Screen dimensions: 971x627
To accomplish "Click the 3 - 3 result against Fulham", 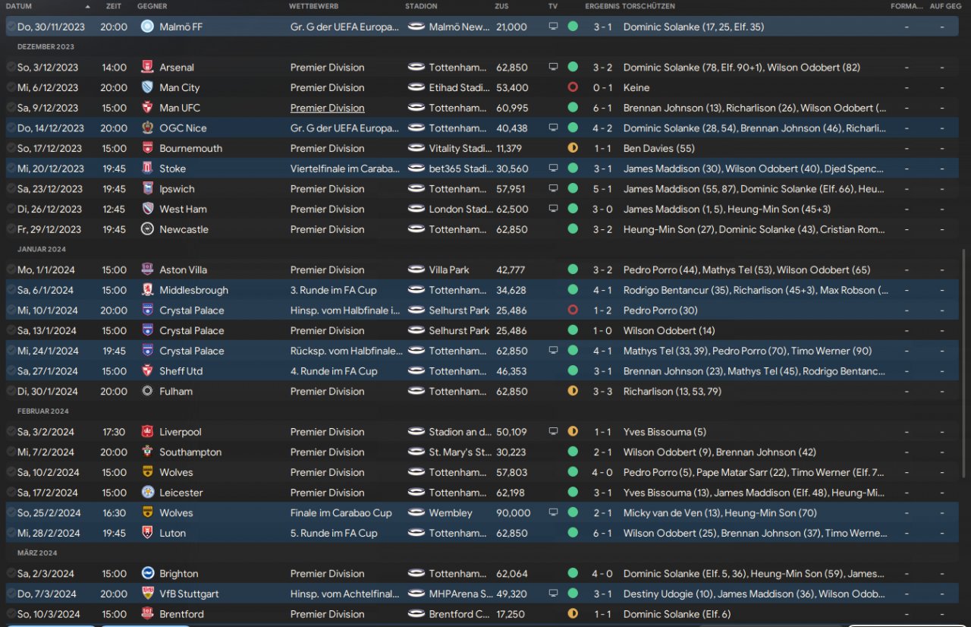I will 603,391.
